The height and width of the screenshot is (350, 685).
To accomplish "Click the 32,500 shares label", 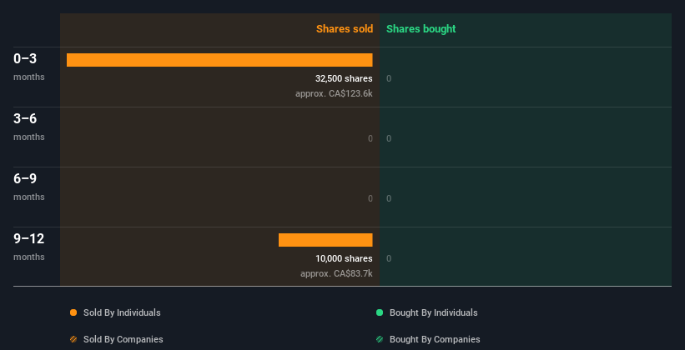I will tap(338, 78).
